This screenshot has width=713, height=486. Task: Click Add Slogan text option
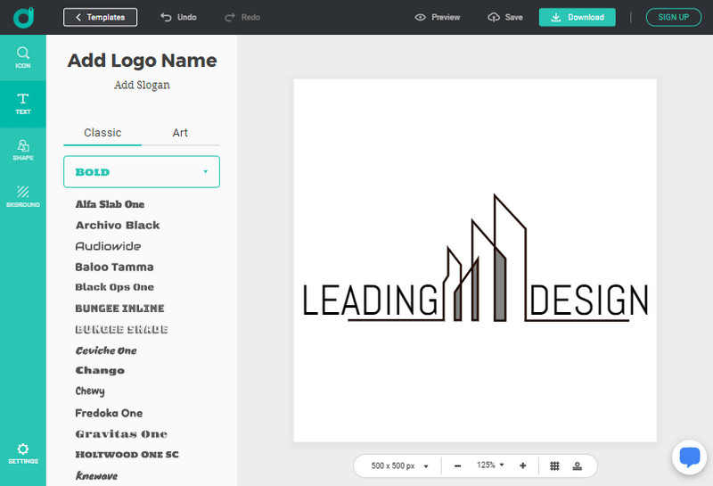click(142, 85)
